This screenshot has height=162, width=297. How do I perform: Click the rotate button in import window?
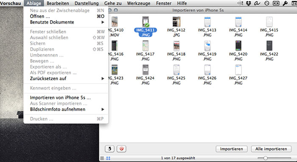(109, 149)
